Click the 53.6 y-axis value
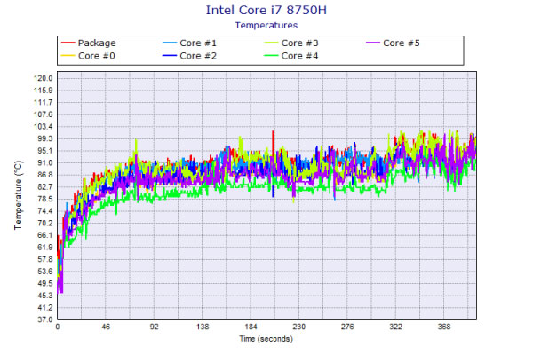 (45, 272)
